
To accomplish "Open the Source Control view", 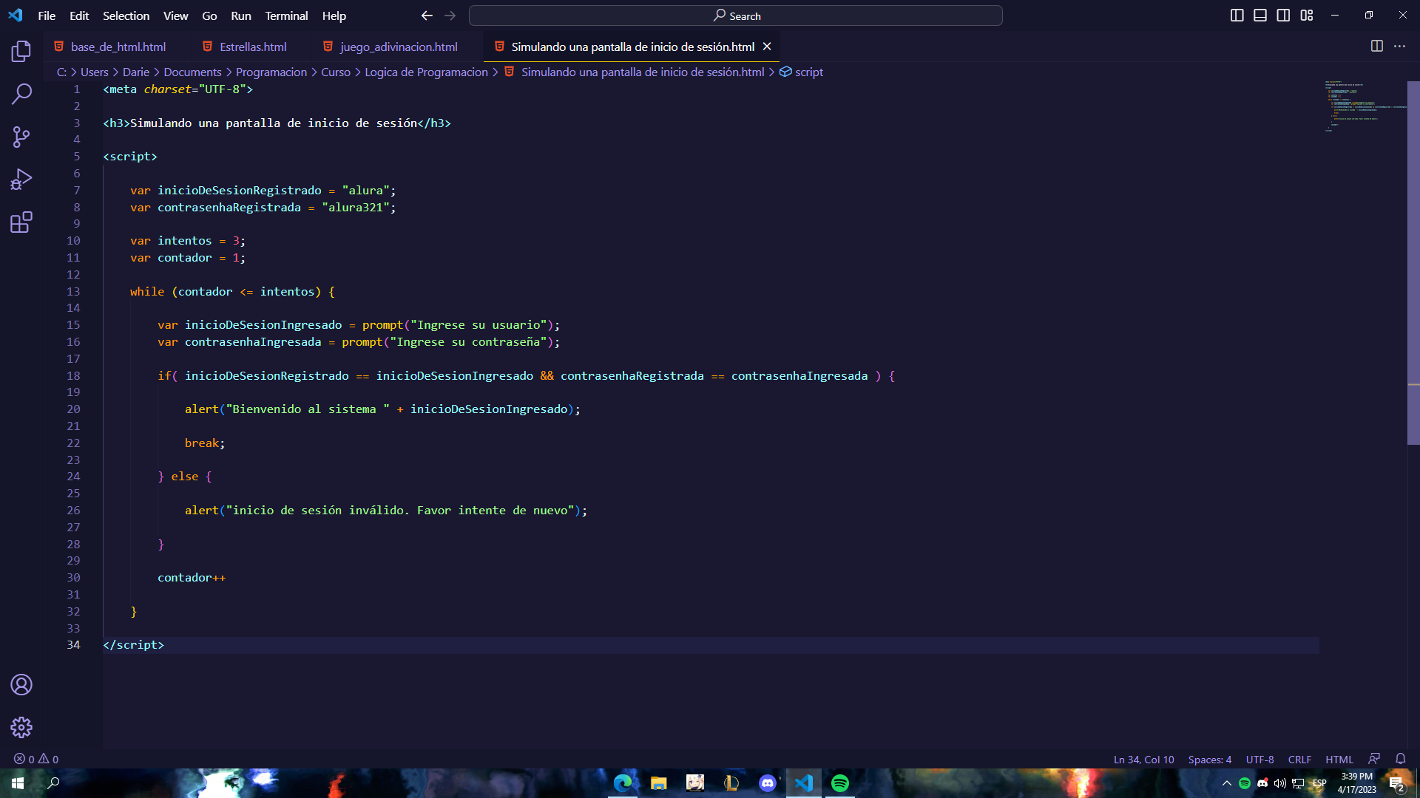I will click(21, 137).
